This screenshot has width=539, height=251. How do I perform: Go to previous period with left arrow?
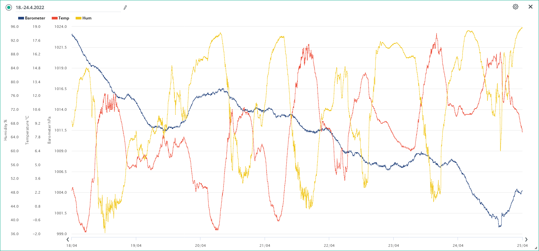click(68, 240)
